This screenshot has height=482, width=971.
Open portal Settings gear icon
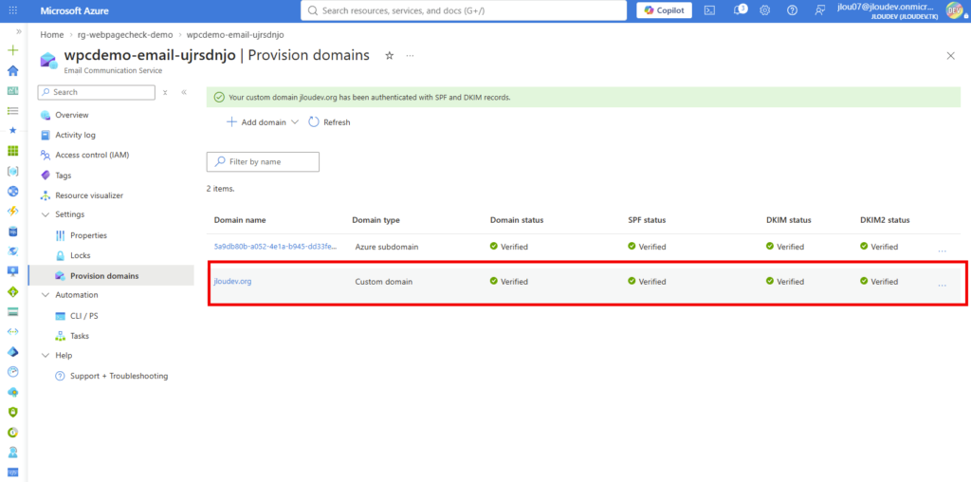coord(765,10)
